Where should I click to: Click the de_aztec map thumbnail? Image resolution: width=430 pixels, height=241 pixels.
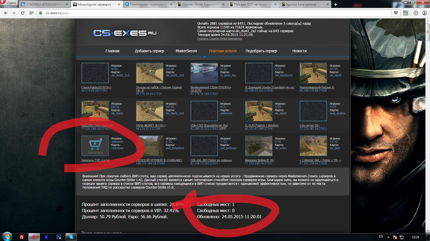(259, 146)
